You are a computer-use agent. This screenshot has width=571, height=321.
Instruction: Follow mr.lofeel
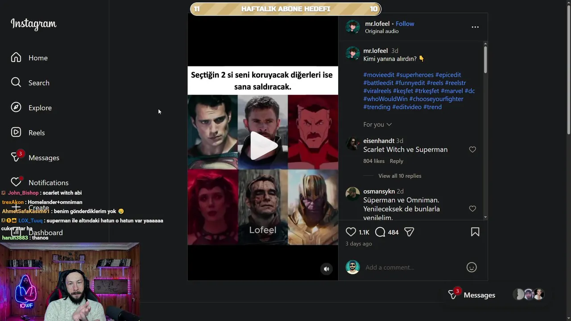click(x=405, y=24)
